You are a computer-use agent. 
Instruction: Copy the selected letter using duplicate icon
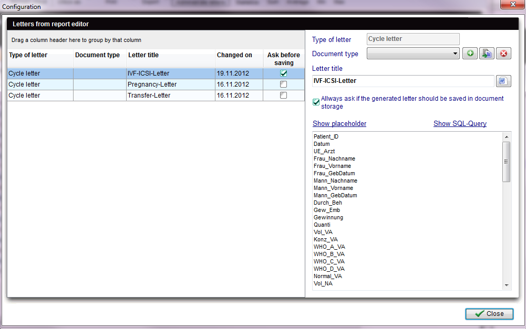click(x=487, y=54)
